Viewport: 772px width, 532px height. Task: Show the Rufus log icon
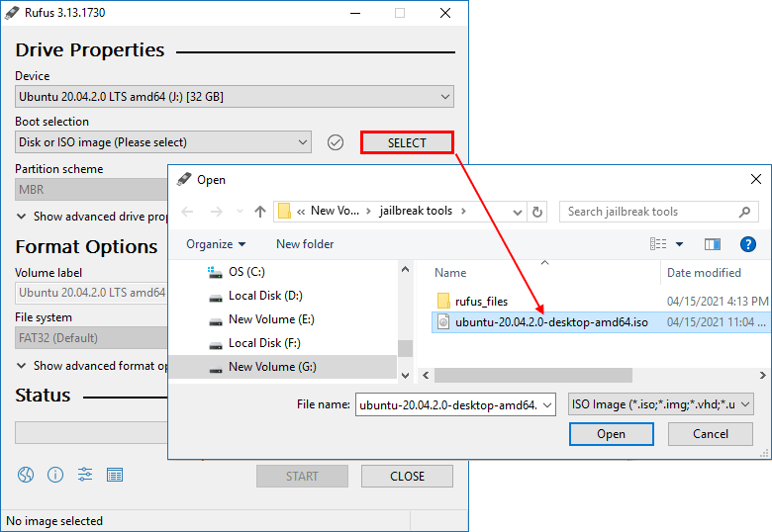pos(115,475)
